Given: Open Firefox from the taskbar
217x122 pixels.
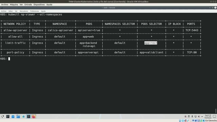Looking at the screenshot, I should click(x=34, y=117).
